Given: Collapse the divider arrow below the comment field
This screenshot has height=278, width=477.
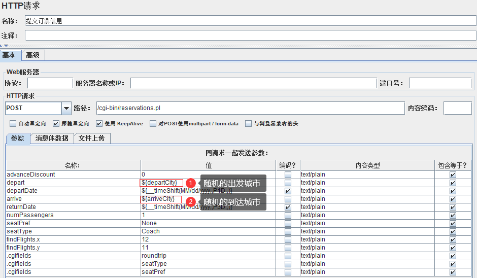Looking at the screenshot, I should click(6, 46).
